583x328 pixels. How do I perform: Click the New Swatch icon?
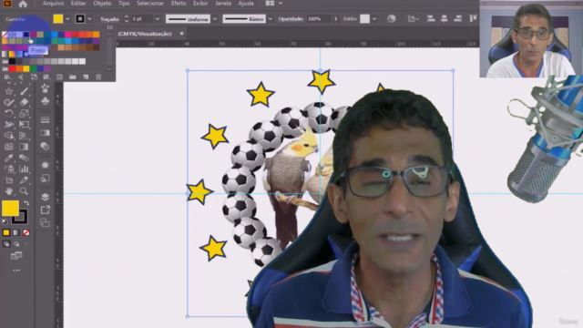(86, 77)
